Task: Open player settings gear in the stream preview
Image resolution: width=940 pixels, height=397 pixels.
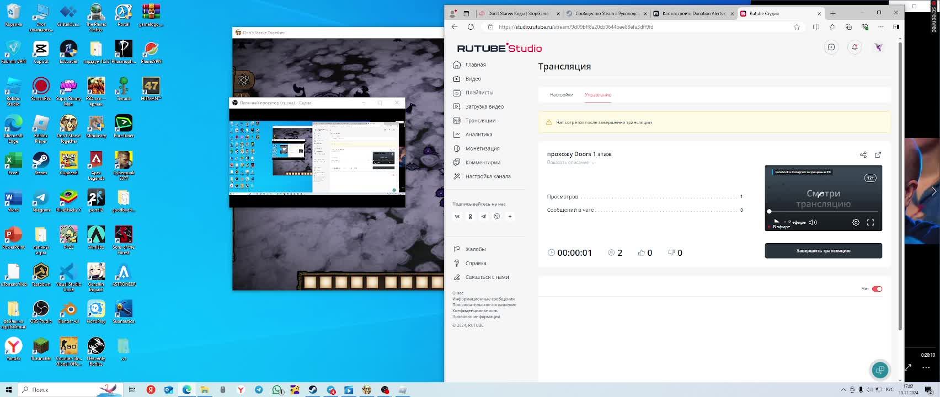Action: pos(856,223)
